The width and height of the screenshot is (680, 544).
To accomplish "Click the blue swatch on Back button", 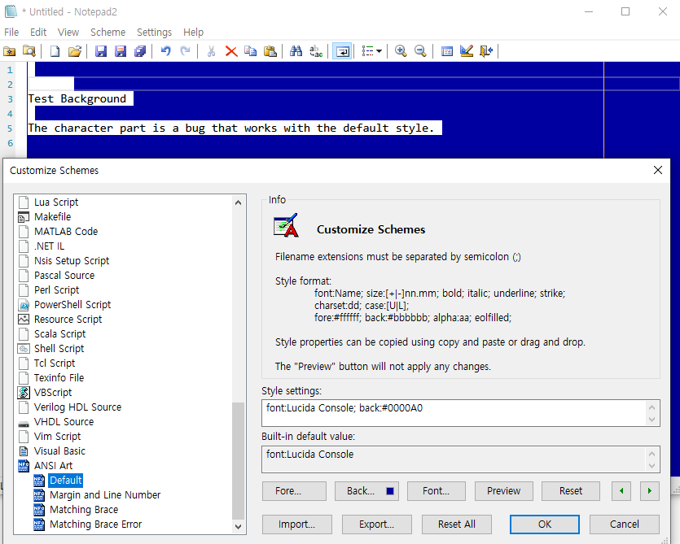I will tap(390, 491).
